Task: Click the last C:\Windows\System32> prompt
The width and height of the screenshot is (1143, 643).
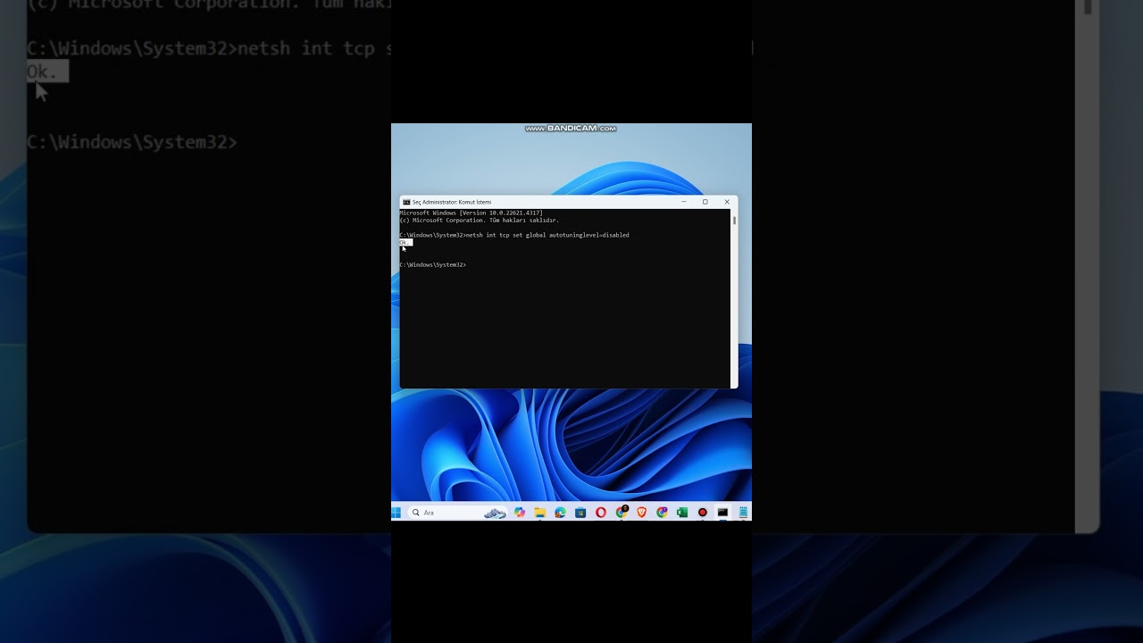Action: (x=432, y=264)
